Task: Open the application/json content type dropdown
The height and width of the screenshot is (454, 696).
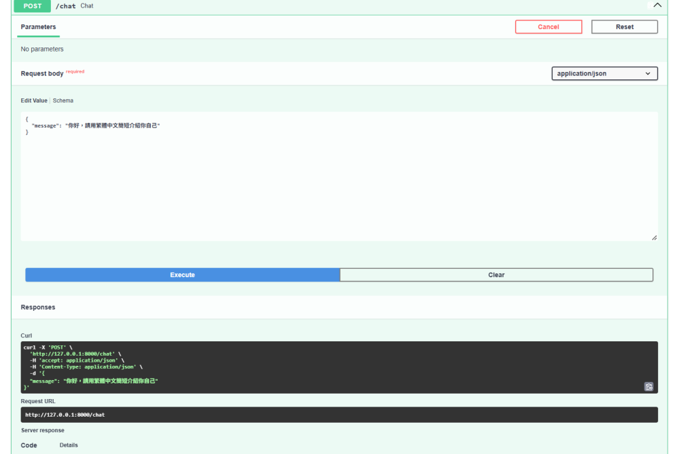Action: (x=604, y=73)
